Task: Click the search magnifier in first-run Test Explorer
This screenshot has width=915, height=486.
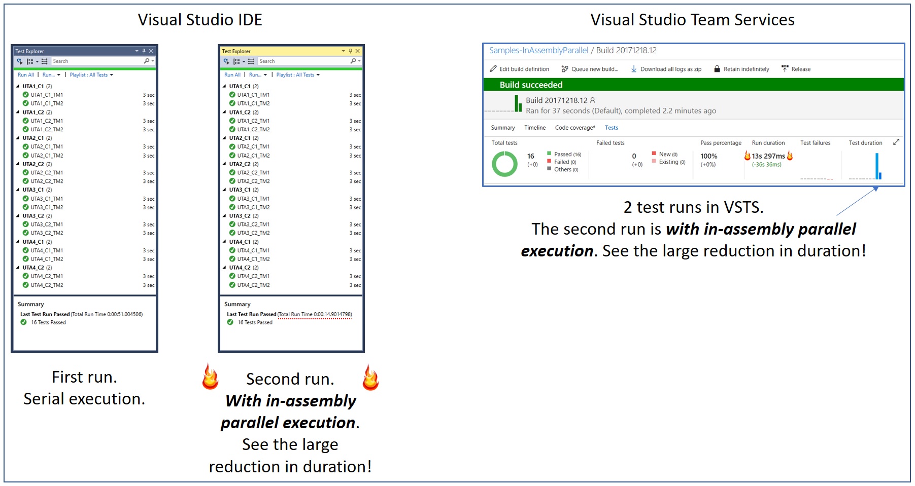Action: [x=147, y=61]
